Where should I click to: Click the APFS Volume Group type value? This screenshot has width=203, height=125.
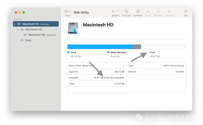point(174,66)
